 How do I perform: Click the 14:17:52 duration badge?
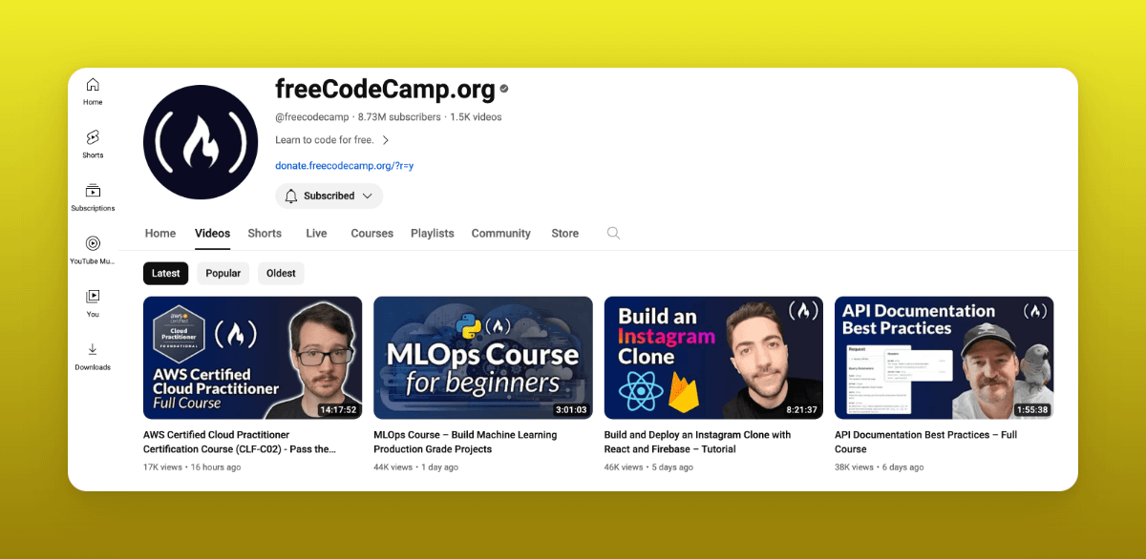[x=338, y=409]
